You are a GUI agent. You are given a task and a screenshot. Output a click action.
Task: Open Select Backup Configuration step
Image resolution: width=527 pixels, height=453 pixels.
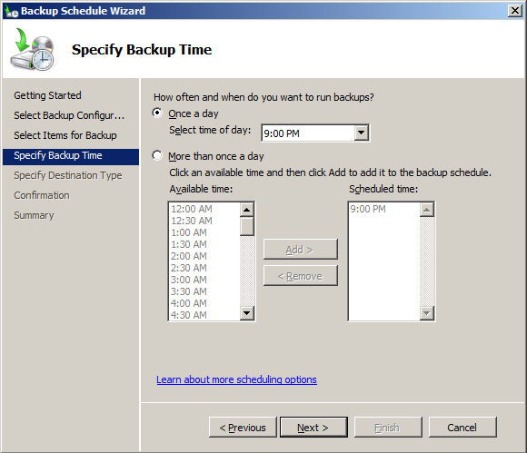(69, 115)
